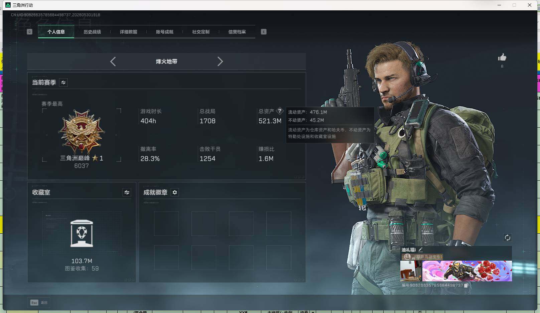The image size is (540, 313).
Task: Minimize the 三角洲行动 window
Action: (x=499, y=5)
